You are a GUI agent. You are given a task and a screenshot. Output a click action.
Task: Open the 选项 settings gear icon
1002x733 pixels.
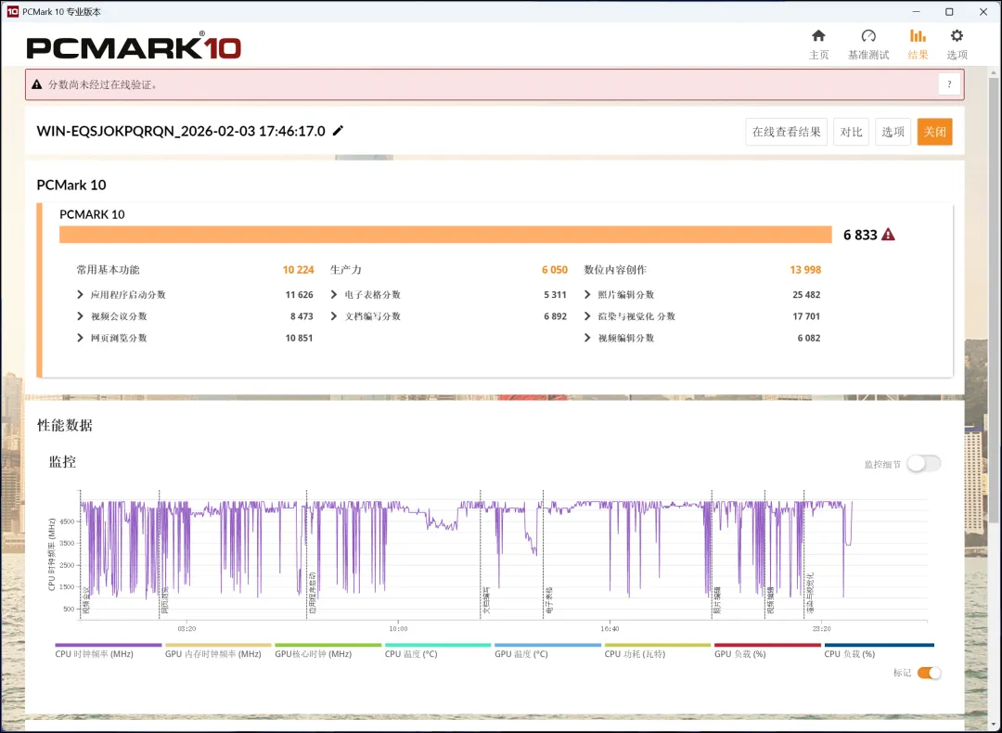[957, 36]
